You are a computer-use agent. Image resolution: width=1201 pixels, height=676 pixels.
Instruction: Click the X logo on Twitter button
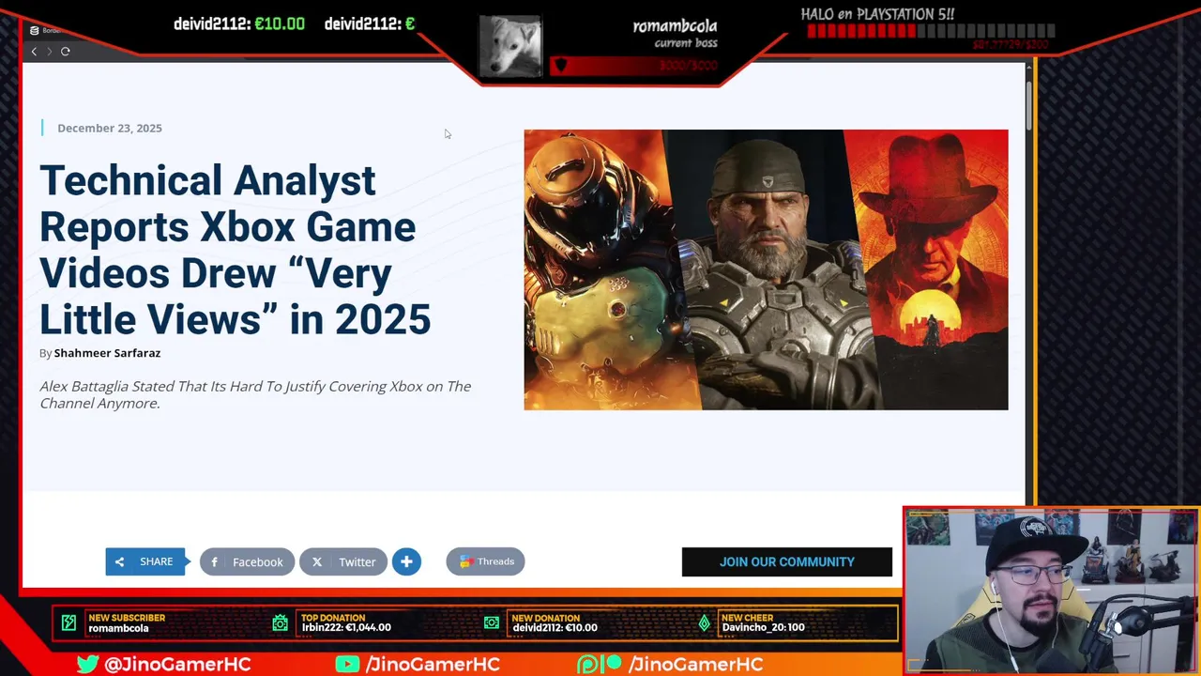tap(317, 561)
